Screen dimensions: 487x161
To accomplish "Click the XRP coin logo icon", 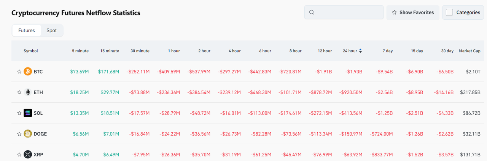I will pyautogui.click(x=28, y=154).
